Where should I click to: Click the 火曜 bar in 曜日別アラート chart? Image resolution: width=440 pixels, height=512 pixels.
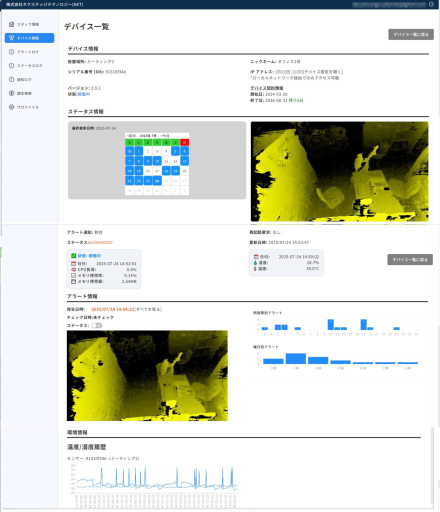[295, 358]
